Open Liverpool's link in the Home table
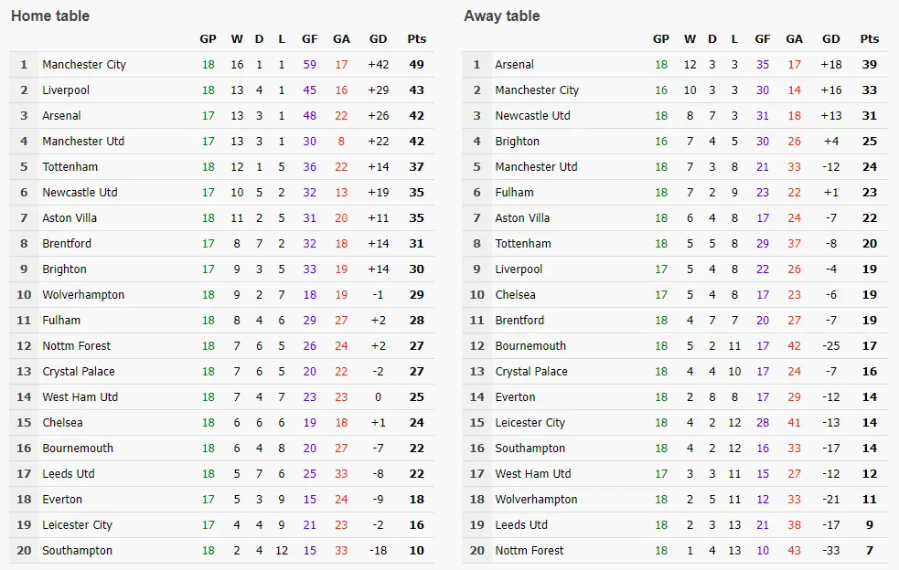Viewport: 899px width, 570px height. [x=66, y=90]
